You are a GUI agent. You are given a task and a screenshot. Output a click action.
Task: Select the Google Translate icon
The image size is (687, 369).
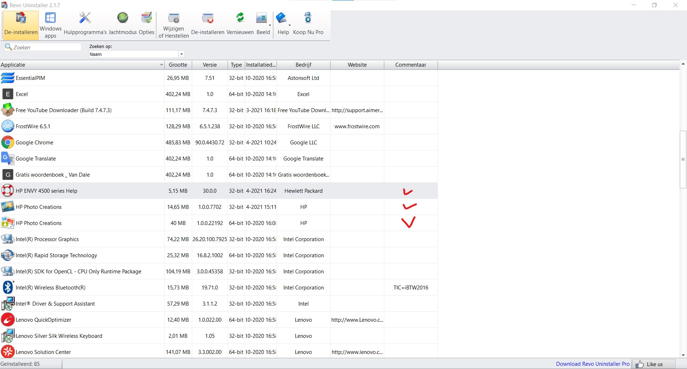8,158
